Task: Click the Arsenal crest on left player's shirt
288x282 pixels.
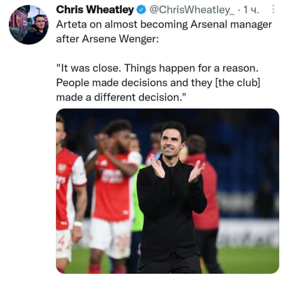Action: point(61,168)
